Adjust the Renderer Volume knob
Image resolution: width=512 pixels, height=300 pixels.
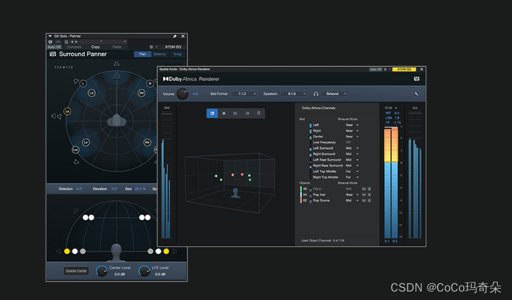[x=182, y=94]
